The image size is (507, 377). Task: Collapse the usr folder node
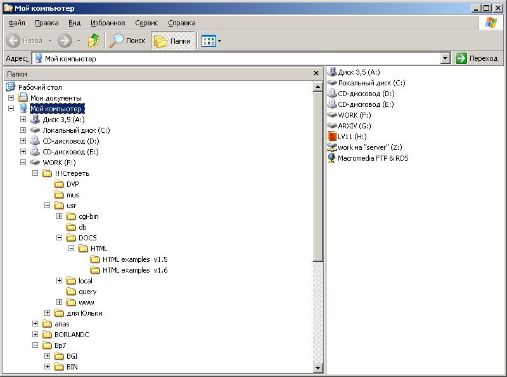[x=47, y=206]
